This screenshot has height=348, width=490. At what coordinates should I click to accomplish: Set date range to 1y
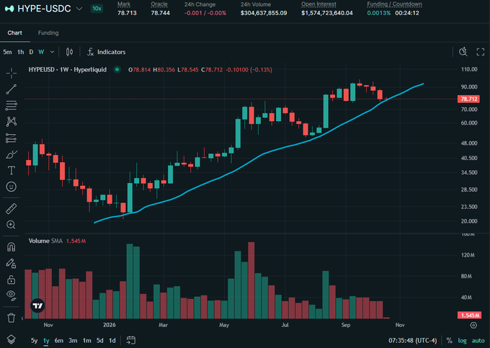point(46,341)
